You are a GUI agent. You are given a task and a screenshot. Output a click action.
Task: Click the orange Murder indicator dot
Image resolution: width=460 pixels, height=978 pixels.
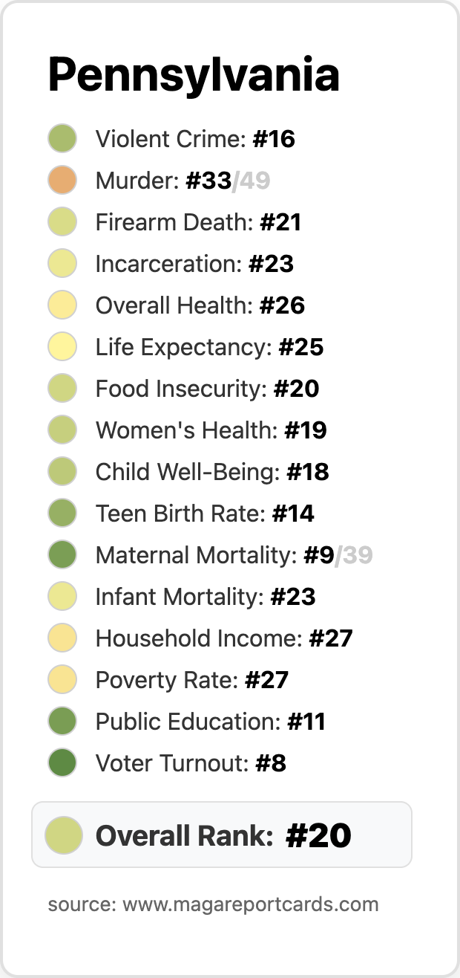(x=63, y=181)
